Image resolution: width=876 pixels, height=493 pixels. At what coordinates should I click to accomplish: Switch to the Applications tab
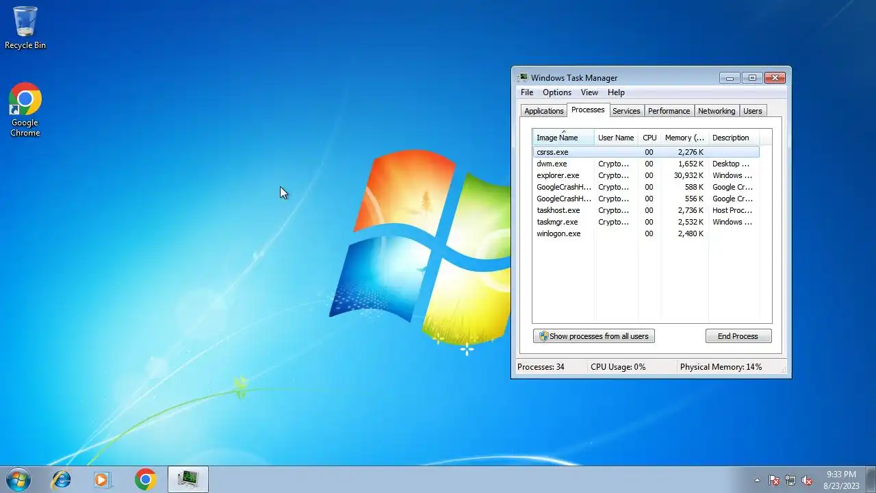pyautogui.click(x=544, y=111)
